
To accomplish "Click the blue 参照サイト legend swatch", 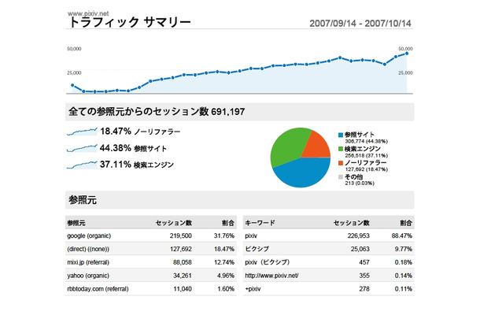I will pos(341,135).
